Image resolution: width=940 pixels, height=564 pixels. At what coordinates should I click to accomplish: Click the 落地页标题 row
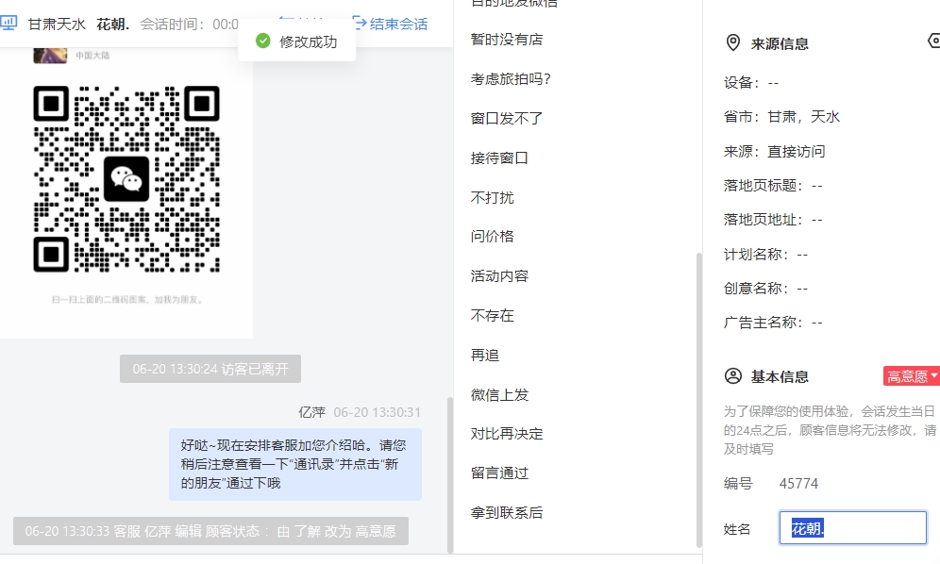pos(773,186)
